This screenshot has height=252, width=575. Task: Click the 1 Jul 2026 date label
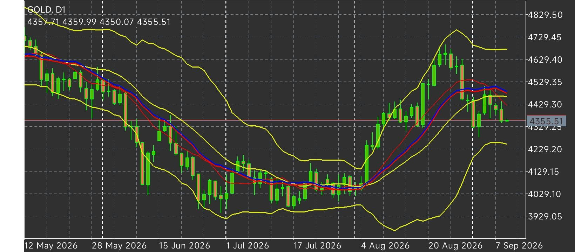(x=248, y=245)
